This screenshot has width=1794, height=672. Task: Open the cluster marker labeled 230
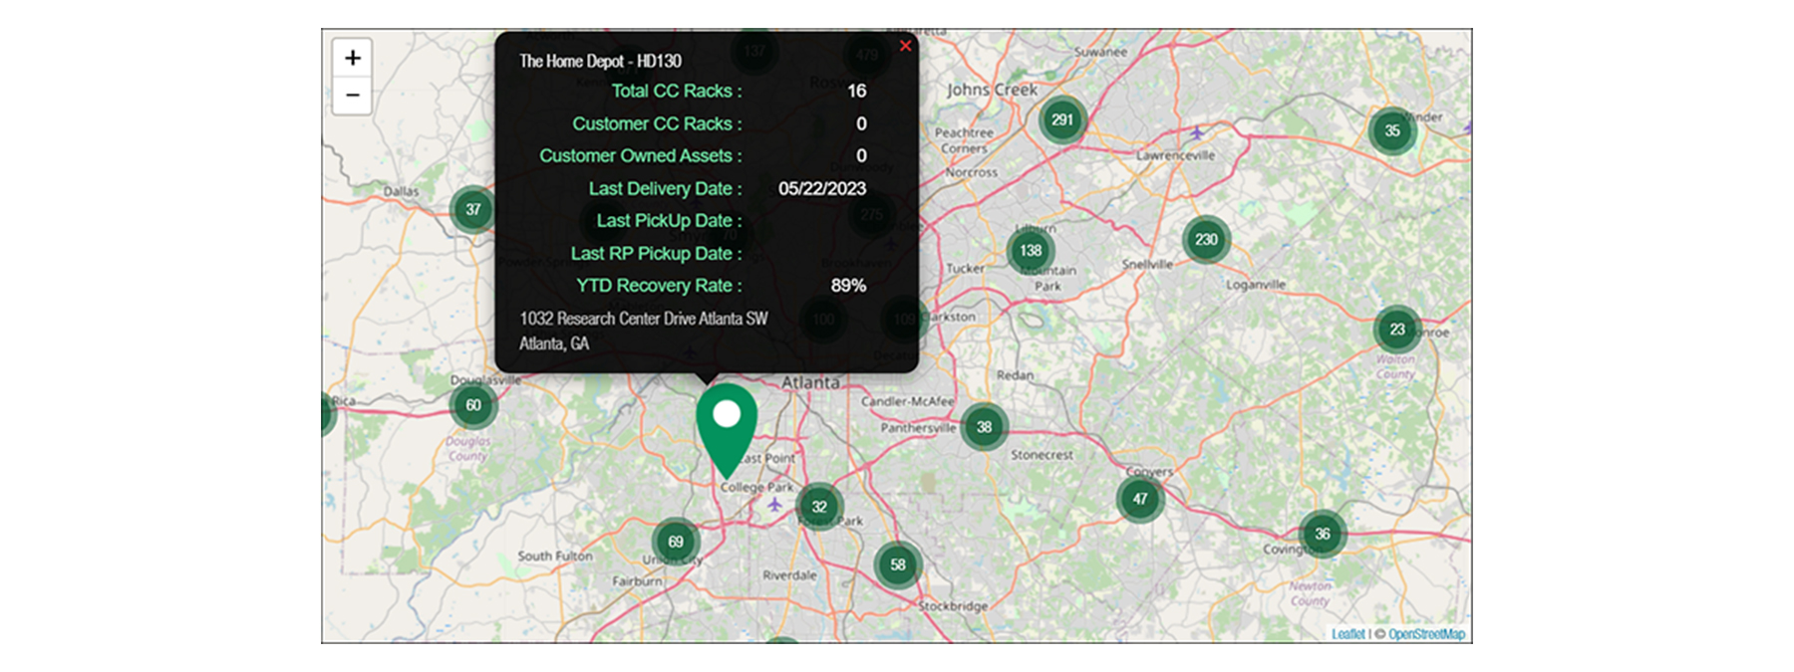pyautogui.click(x=1206, y=240)
